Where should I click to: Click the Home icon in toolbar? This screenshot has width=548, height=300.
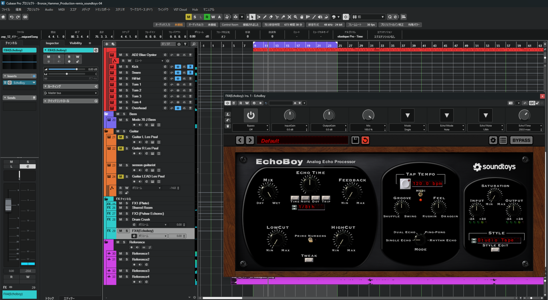coord(3,17)
